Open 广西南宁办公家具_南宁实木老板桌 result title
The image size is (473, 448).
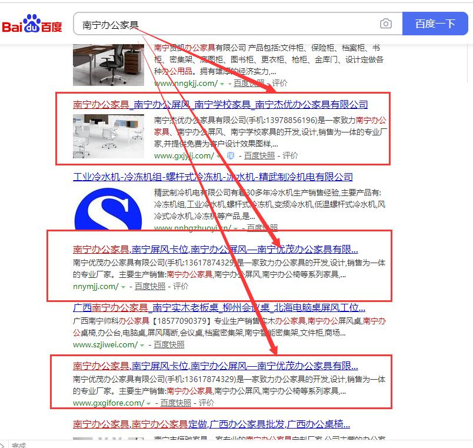219,308
